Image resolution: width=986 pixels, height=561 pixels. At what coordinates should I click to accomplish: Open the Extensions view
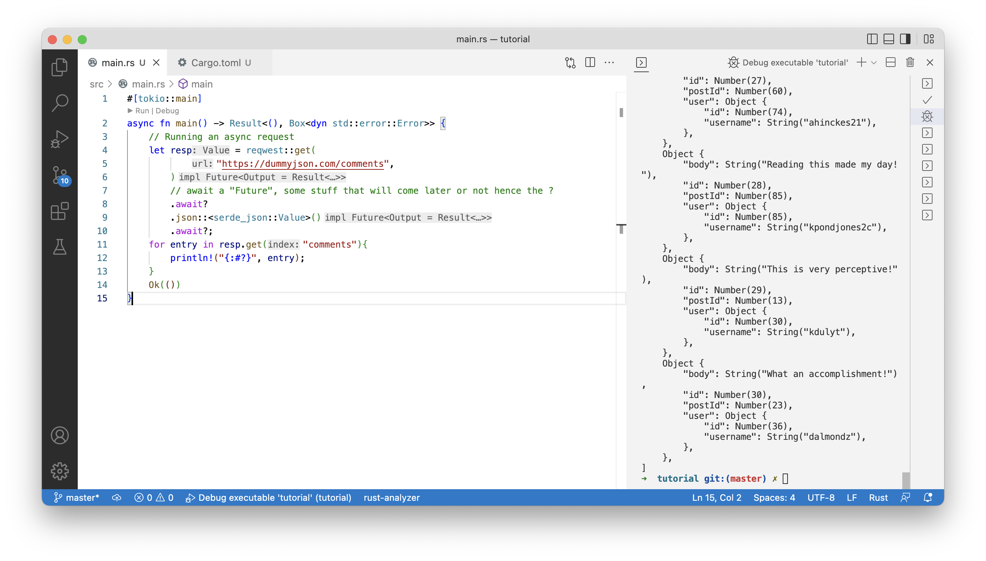[x=60, y=211]
